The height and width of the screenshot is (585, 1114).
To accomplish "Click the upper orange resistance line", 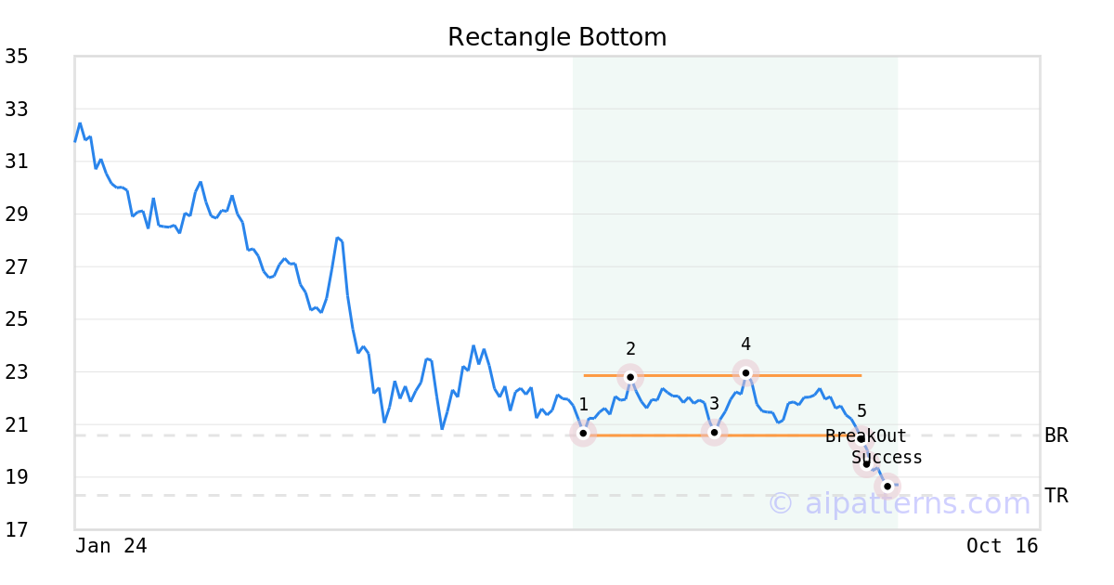I will tap(722, 375).
